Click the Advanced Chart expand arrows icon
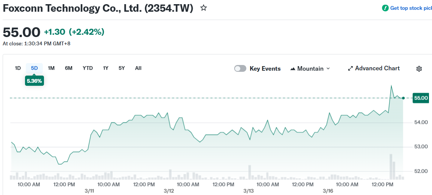 [351, 68]
